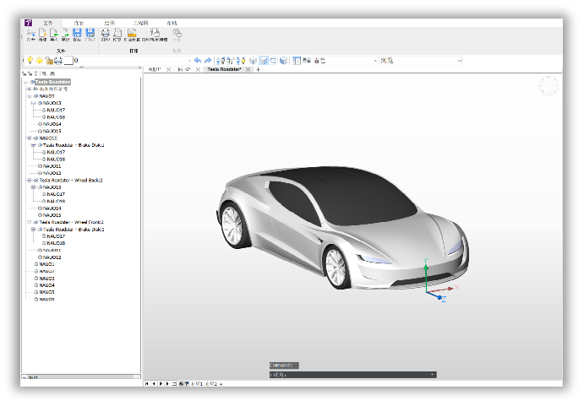Click the last icon in tree panel toolbar

(x=52, y=73)
